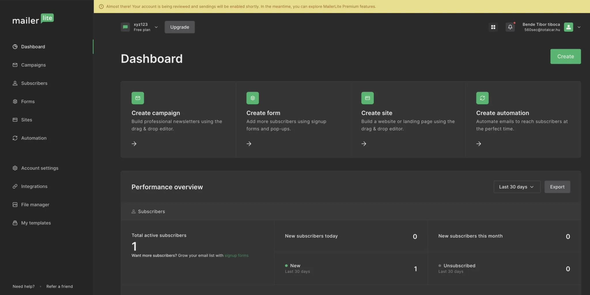
Task: Open the Last 30 days dropdown
Action: pos(517,187)
